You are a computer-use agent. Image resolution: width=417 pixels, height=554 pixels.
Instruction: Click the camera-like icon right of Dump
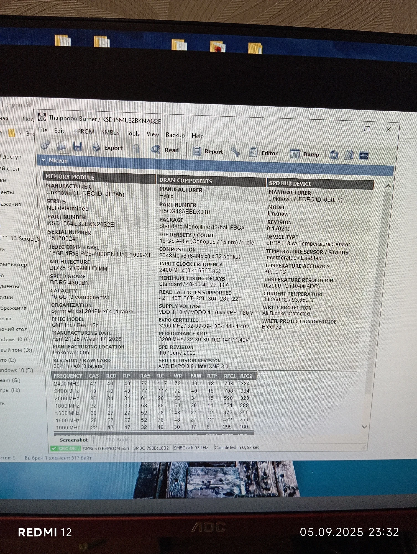334,155
